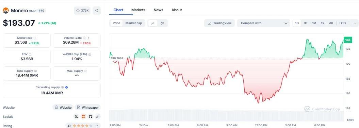Viewport: 359px width, 128px height.
Task: Open the GitHub social link
Action: pos(91,116)
